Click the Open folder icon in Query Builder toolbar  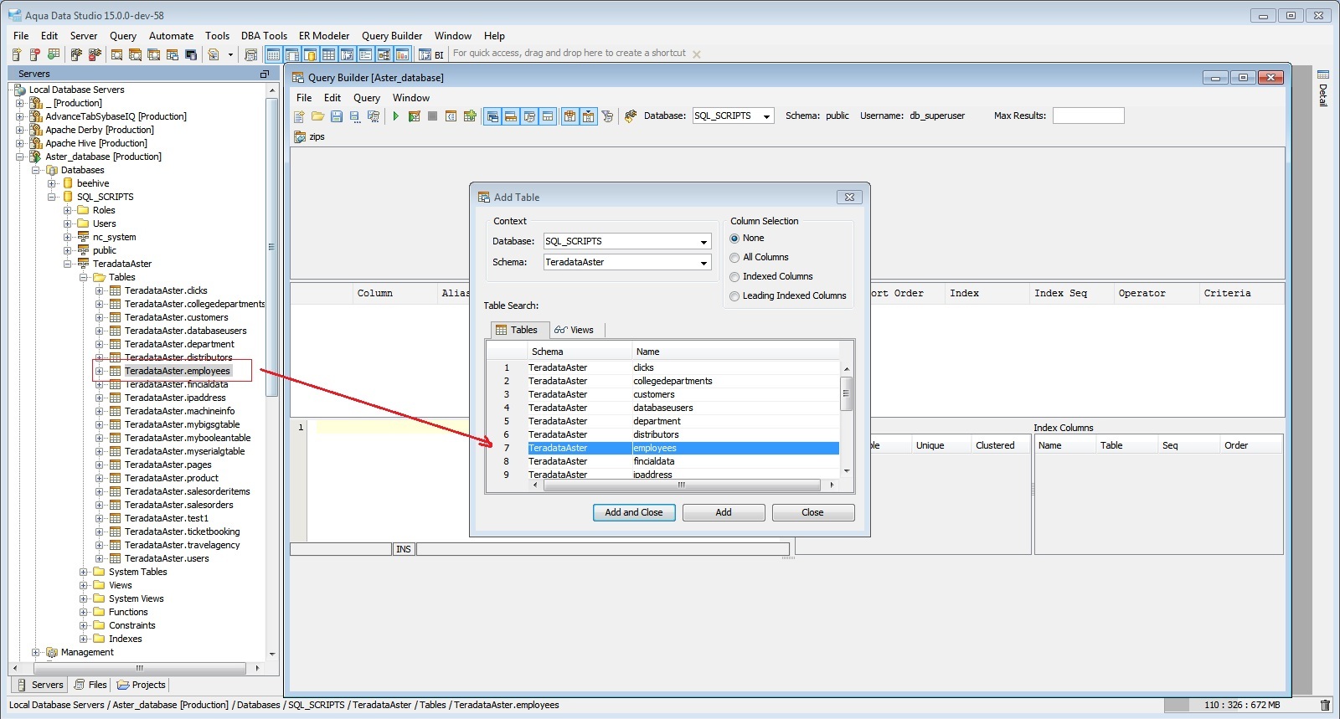tap(317, 116)
